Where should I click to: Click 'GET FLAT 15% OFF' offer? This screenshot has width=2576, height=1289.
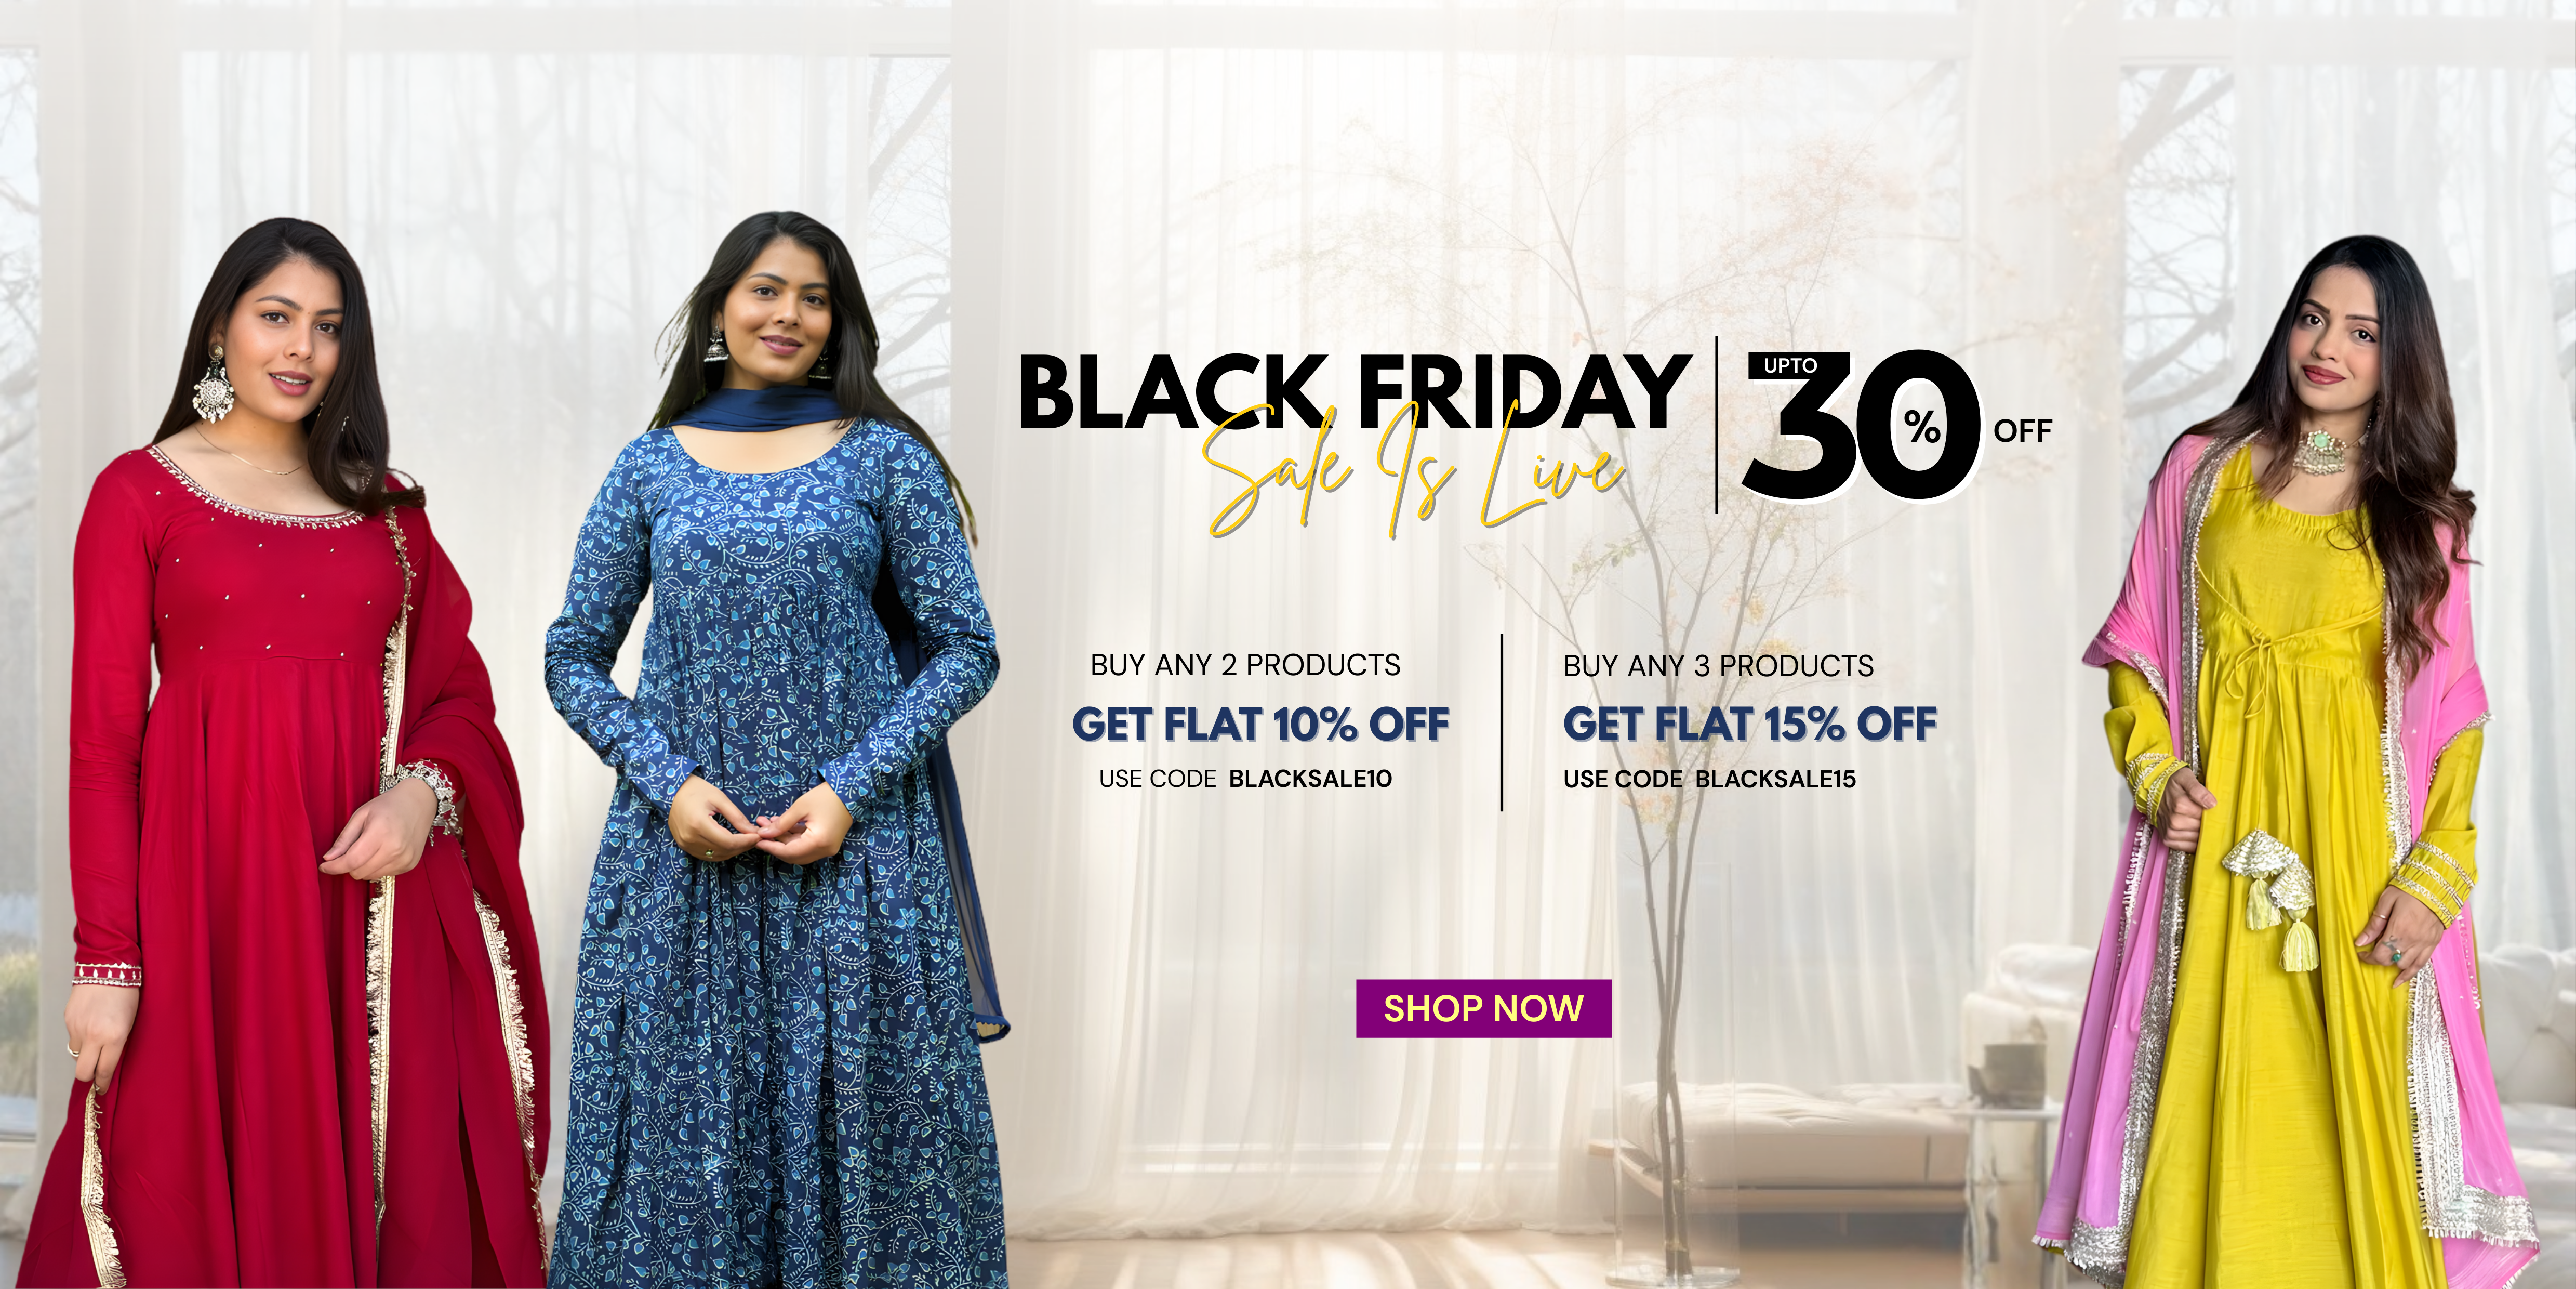coord(1750,724)
